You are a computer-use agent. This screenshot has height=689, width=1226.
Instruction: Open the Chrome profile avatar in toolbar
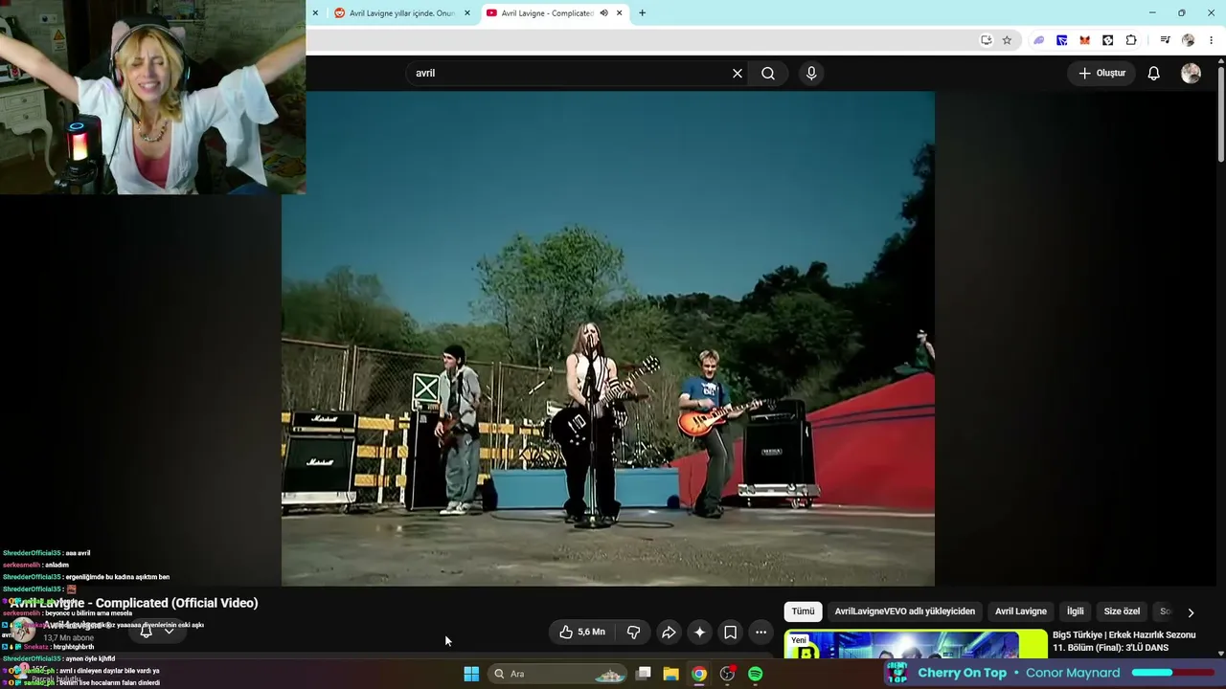pos(1189,40)
